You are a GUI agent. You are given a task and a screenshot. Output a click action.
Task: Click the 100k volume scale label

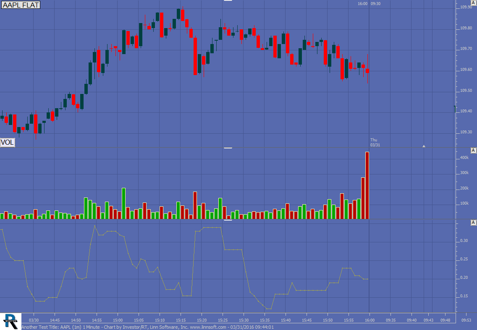(x=464, y=204)
